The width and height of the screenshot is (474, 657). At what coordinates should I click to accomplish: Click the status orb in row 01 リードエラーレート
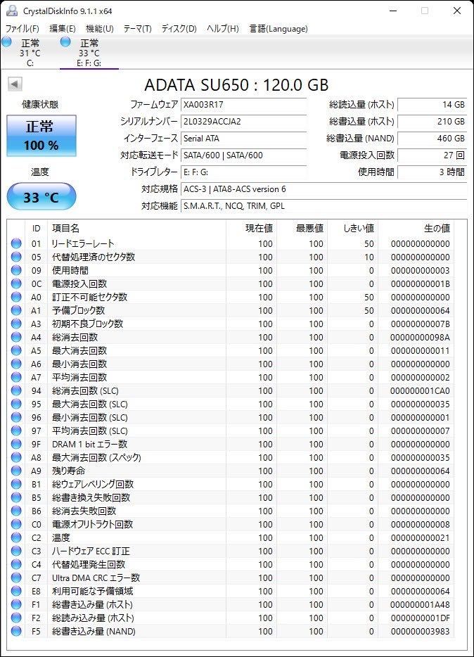[16, 243]
